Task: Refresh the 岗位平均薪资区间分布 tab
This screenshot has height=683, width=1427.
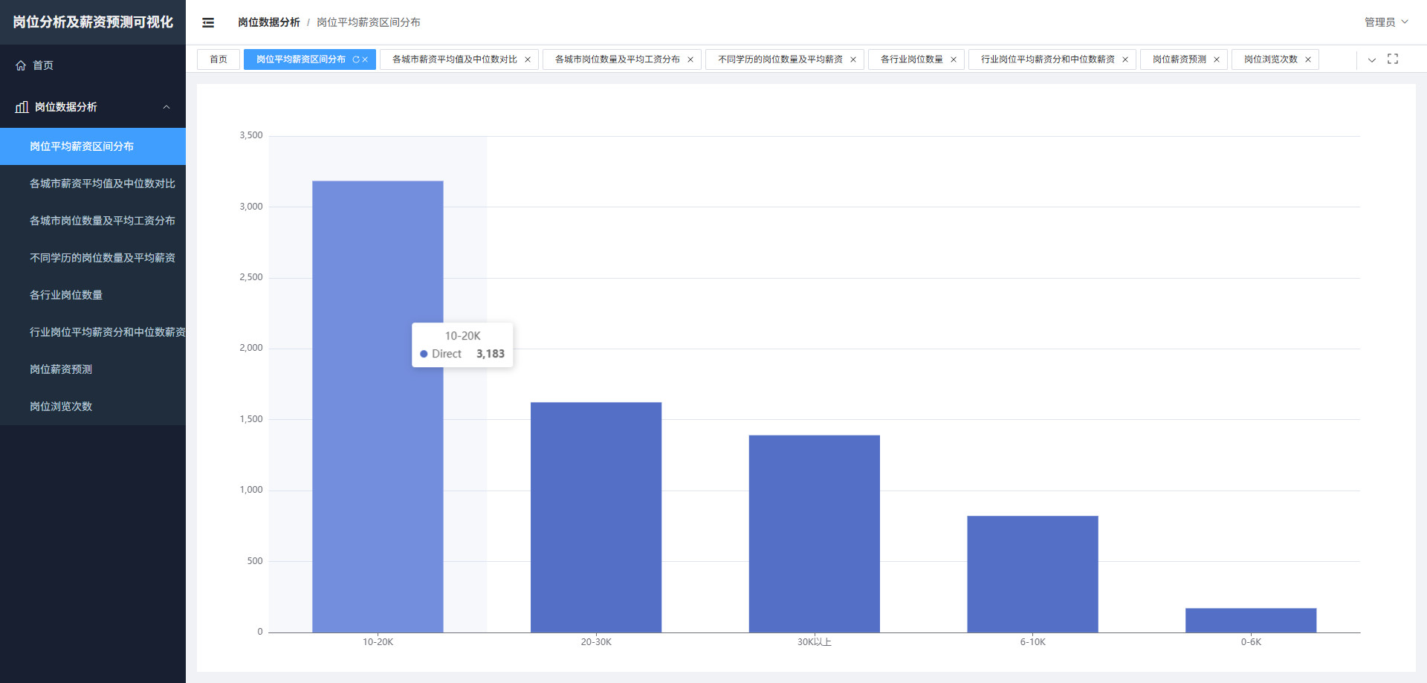Action: [x=356, y=59]
